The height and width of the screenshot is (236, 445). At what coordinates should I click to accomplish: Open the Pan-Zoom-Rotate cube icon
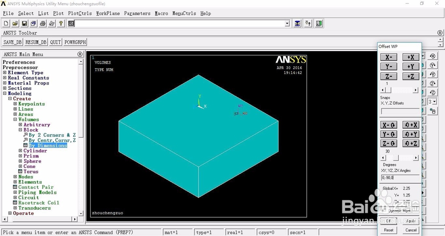(x=33, y=24)
